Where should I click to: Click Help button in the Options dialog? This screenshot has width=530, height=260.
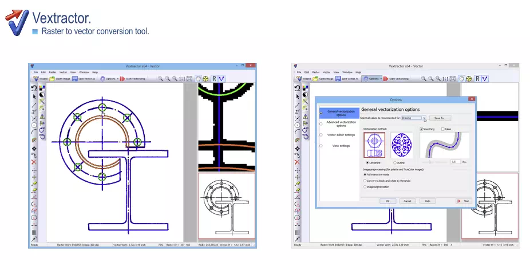(428, 201)
